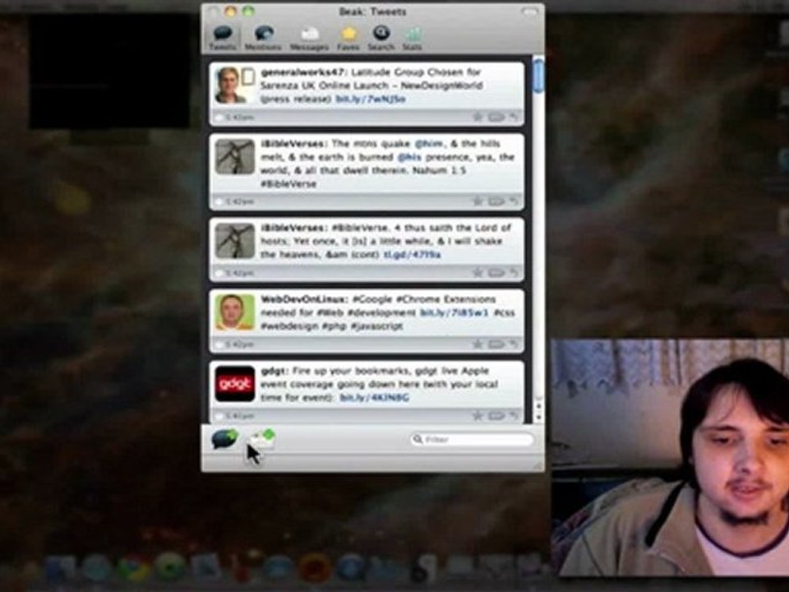Click the gdgt username
The image size is (789, 592).
[273, 371]
